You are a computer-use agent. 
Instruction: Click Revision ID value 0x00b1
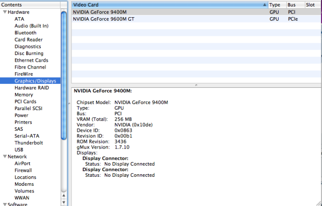click(x=123, y=136)
